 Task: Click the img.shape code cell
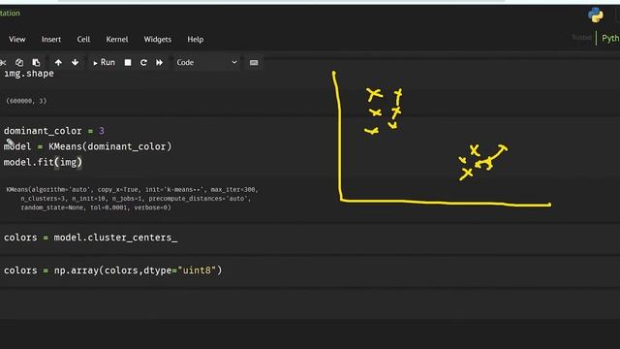[29, 74]
